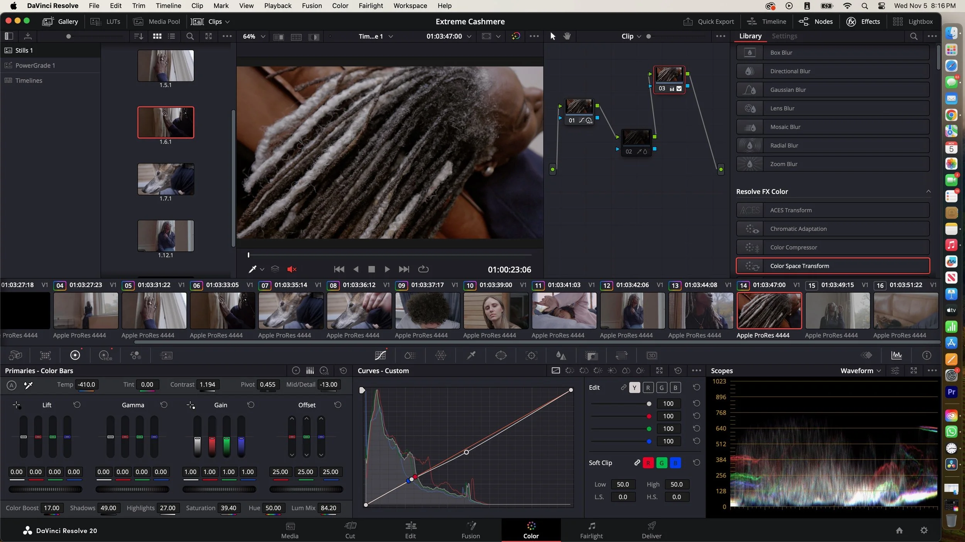This screenshot has height=542, width=965.
Task: Select the Qualifier eyedropper palette icon
Action: coord(471,355)
